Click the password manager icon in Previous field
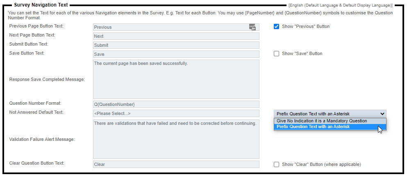407x177 pixels. 252,27
